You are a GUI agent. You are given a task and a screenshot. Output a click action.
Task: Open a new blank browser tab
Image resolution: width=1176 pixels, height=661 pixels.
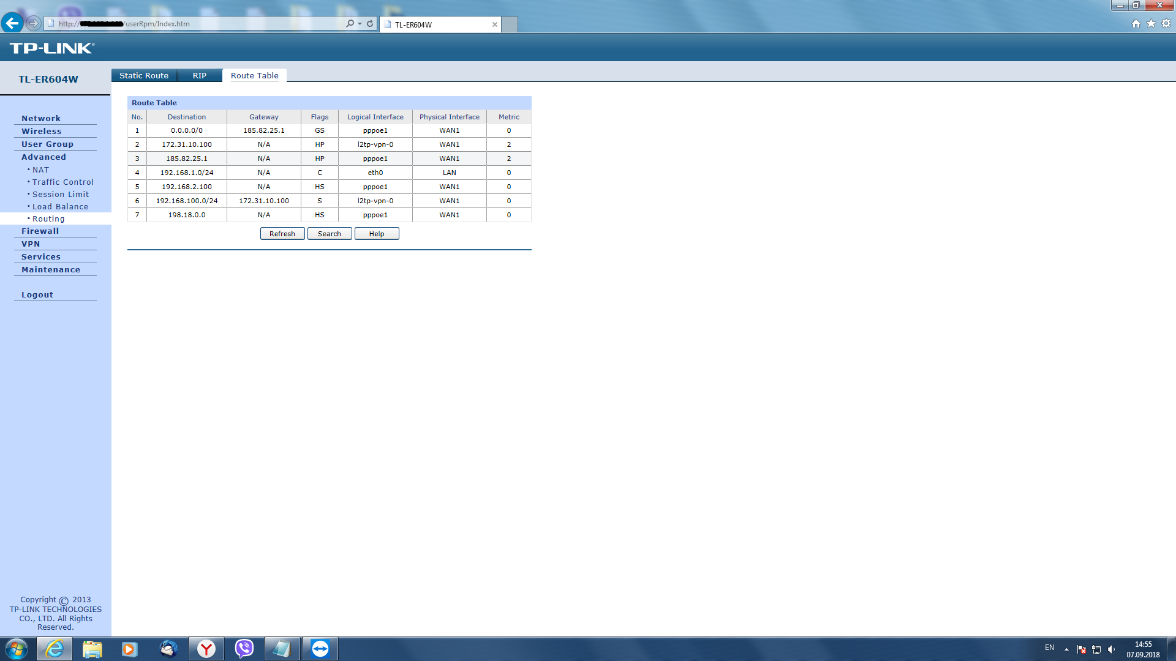point(510,24)
